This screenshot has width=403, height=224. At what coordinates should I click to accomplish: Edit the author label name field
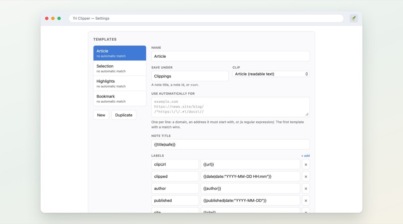click(175, 188)
